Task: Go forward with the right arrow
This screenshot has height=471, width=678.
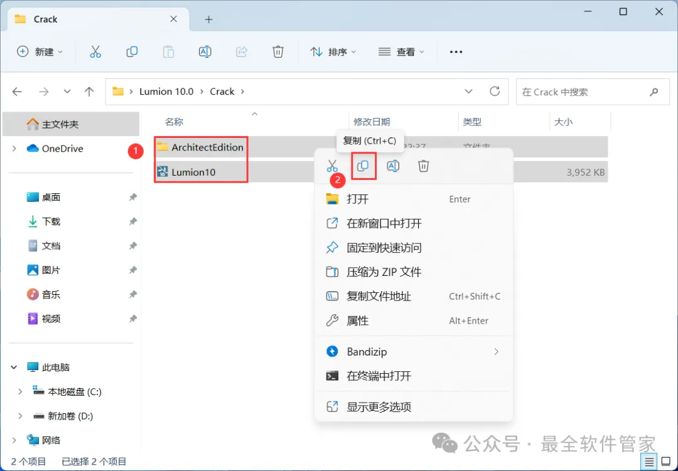Action: tap(44, 92)
